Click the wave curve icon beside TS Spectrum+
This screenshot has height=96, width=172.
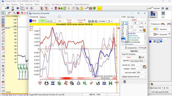pyautogui.click(x=169, y=24)
